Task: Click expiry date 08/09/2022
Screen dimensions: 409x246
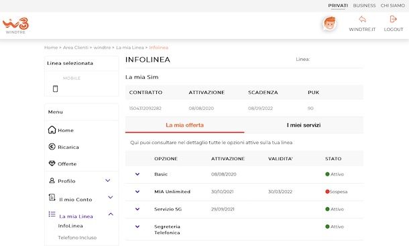Action: click(261, 109)
